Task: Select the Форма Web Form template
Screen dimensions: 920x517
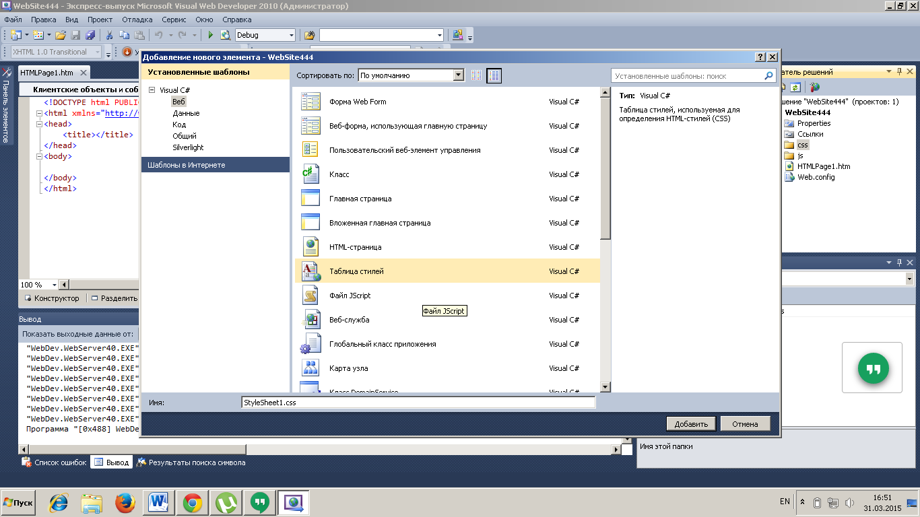Action: [447, 102]
